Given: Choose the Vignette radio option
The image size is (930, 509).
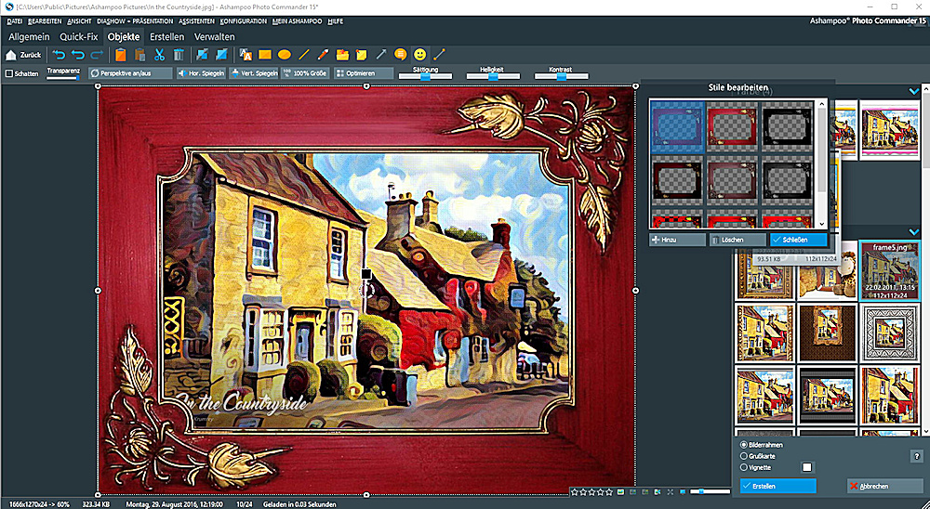Looking at the screenshot, I should [743, 467].
